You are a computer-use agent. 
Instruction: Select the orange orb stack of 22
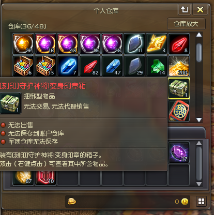[x=23, y=44]
